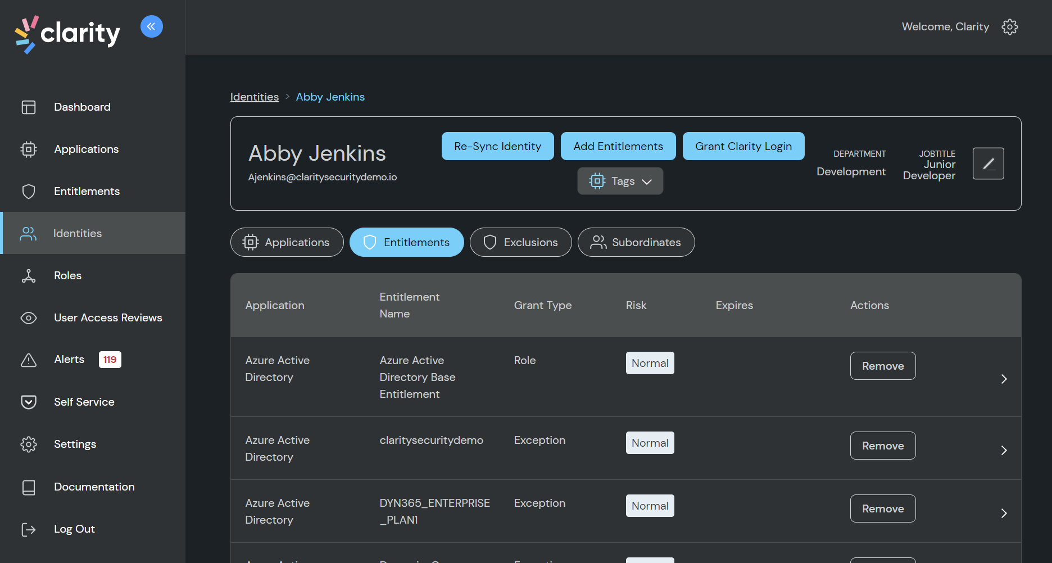The width and height of the screenshot is (1052, 563).
Task: Open the Identities breadcrumb link
Action: 254,97
